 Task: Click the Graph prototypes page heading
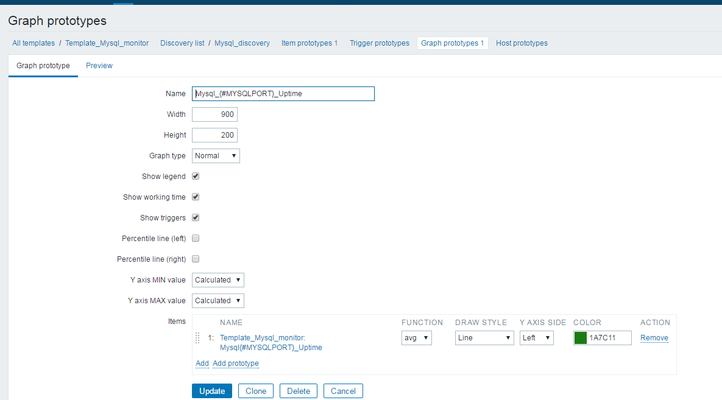57,21
